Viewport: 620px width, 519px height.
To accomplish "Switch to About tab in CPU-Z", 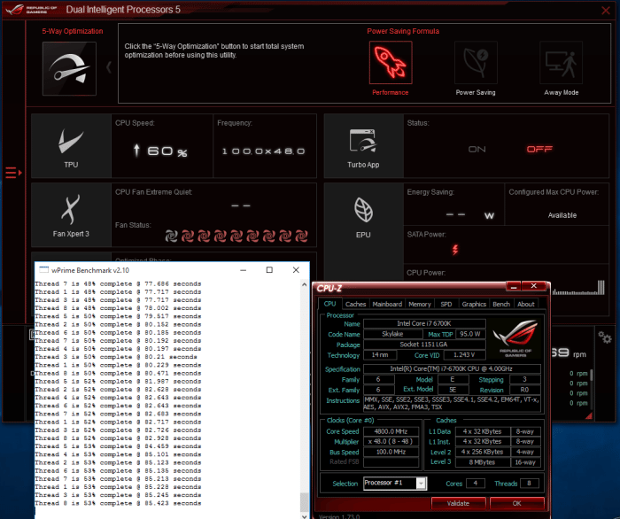I will [x=526, y=304].
